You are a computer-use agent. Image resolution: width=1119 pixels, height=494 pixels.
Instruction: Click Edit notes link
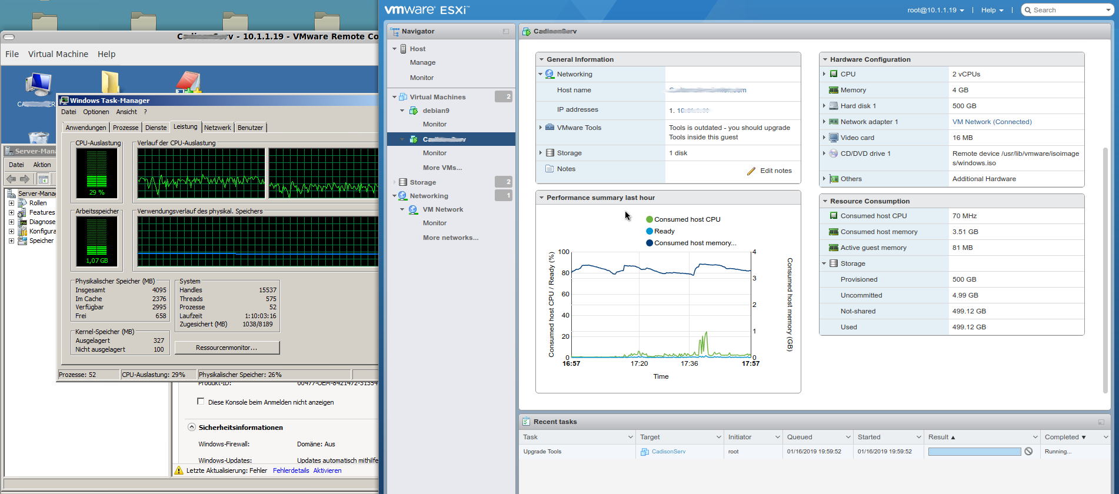(x=776, y=171)
